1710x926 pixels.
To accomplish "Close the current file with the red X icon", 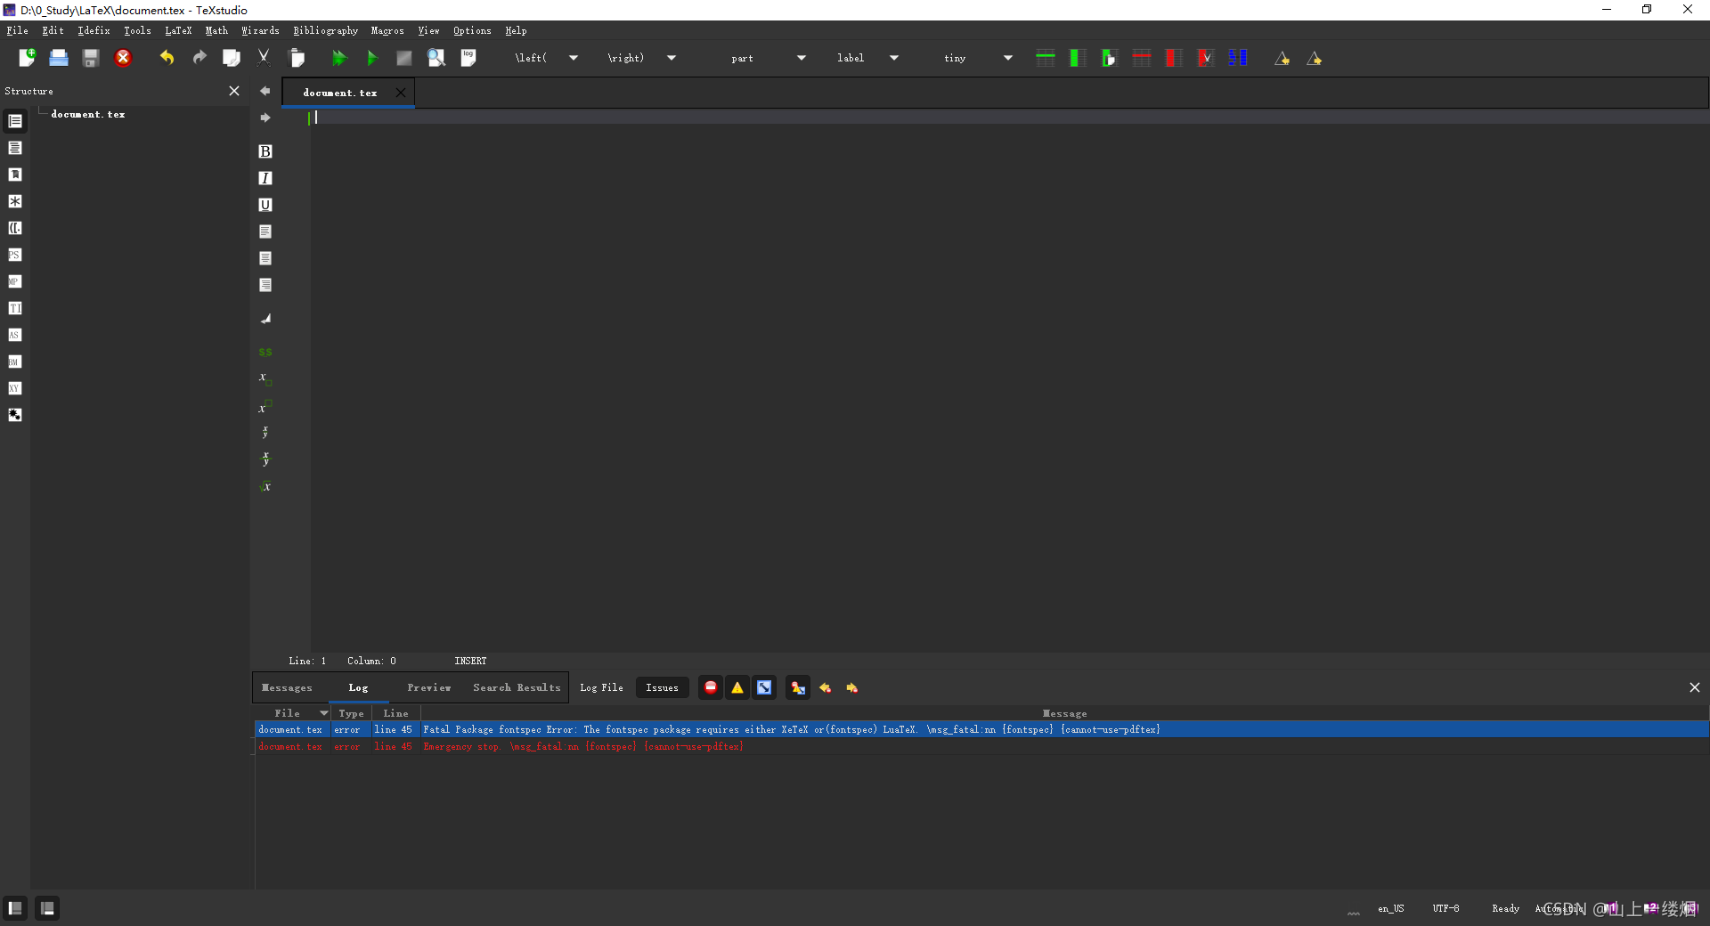I will (123, 58).
